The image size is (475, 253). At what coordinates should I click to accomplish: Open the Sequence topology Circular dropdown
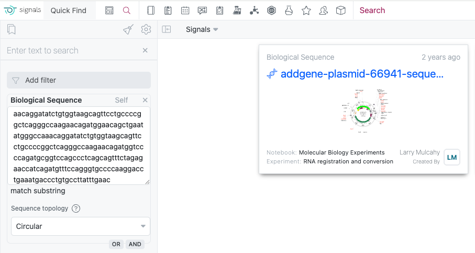80,226
